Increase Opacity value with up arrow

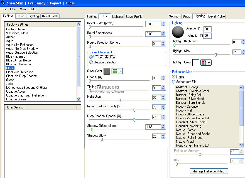click(x=163, y=77)
